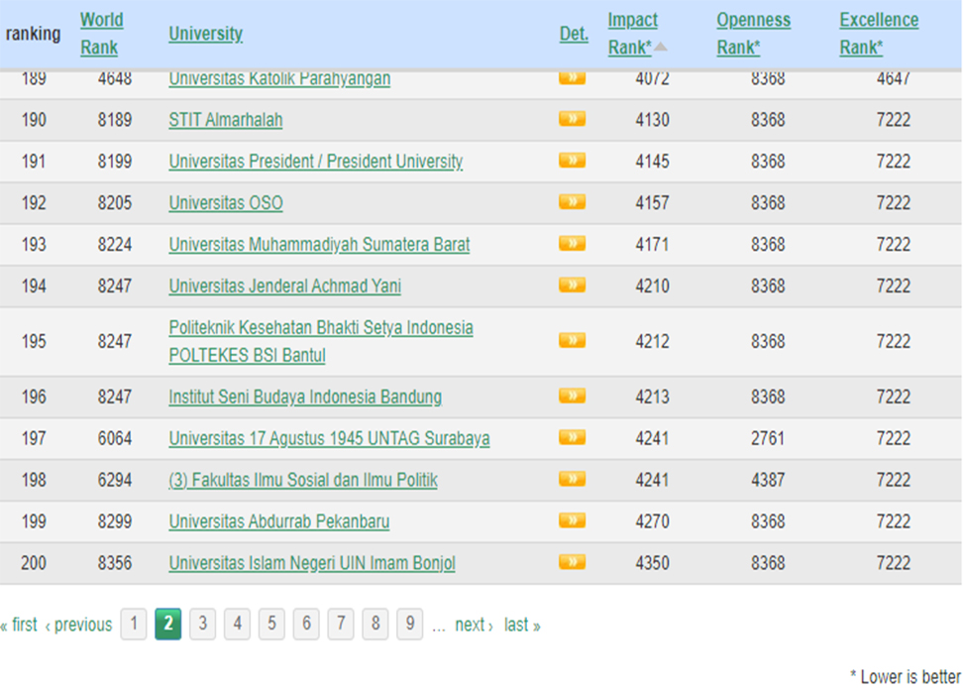Go to page 4

237,625
